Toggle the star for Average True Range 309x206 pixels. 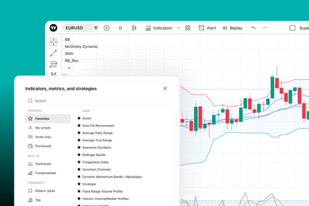79,140
